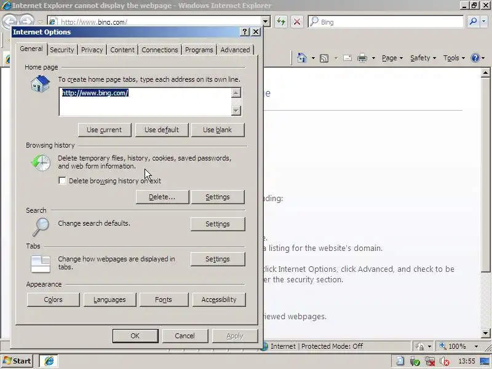Viewport: 492px width, 369px height.
Task: Click the Accessibility button
Action: click(219, 300)
